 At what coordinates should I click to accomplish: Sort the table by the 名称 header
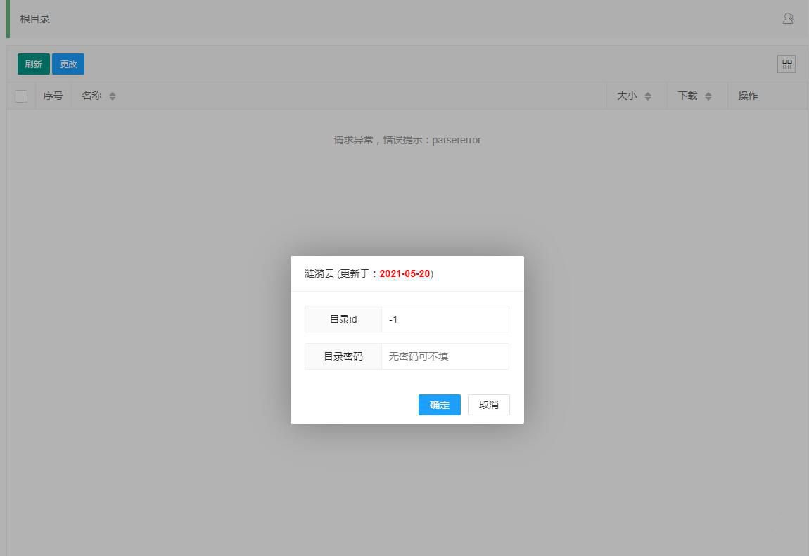point(92,96)
